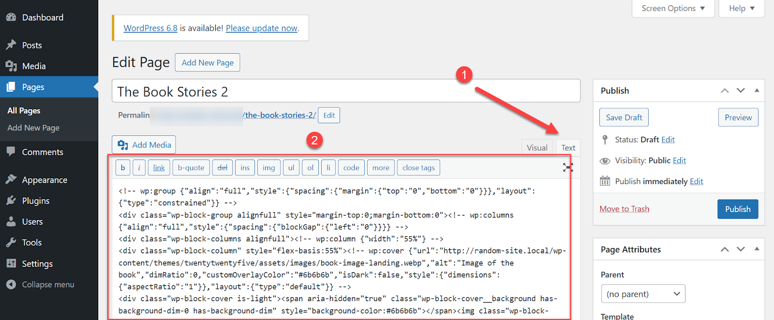Edit the Public visibility
The width and height of the screenshot is (774, 320).
coord(679,160)
